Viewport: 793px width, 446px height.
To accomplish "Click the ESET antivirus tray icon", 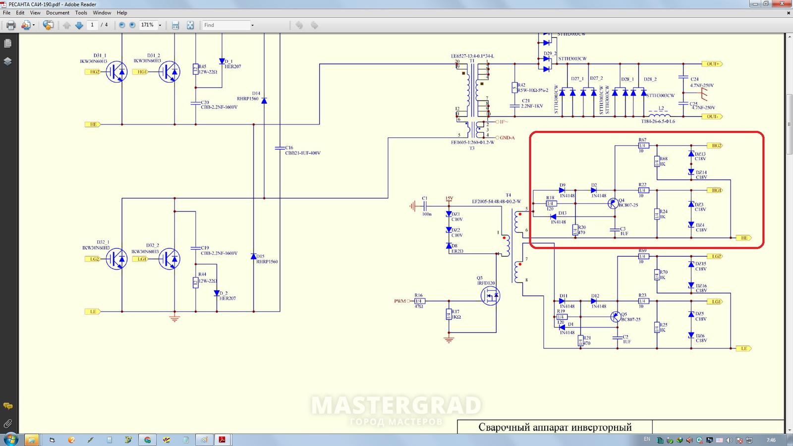I will (699, 440).
